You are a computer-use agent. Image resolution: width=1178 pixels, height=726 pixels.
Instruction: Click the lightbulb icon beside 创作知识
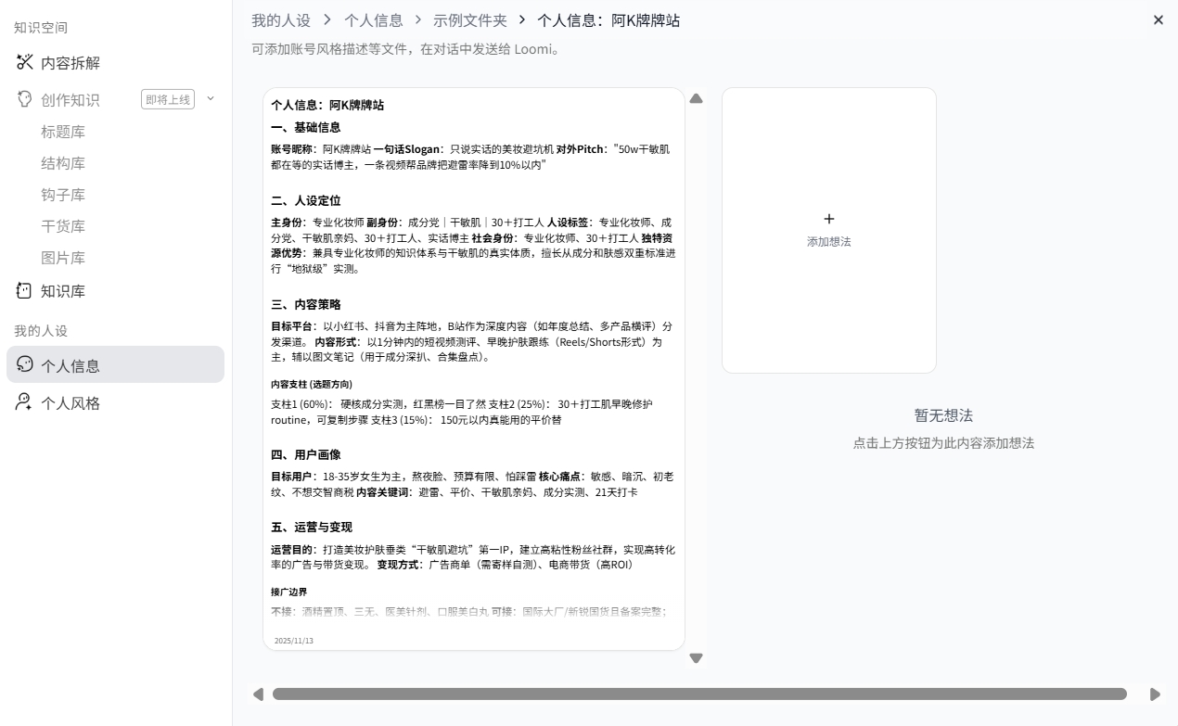coord(25,99)
